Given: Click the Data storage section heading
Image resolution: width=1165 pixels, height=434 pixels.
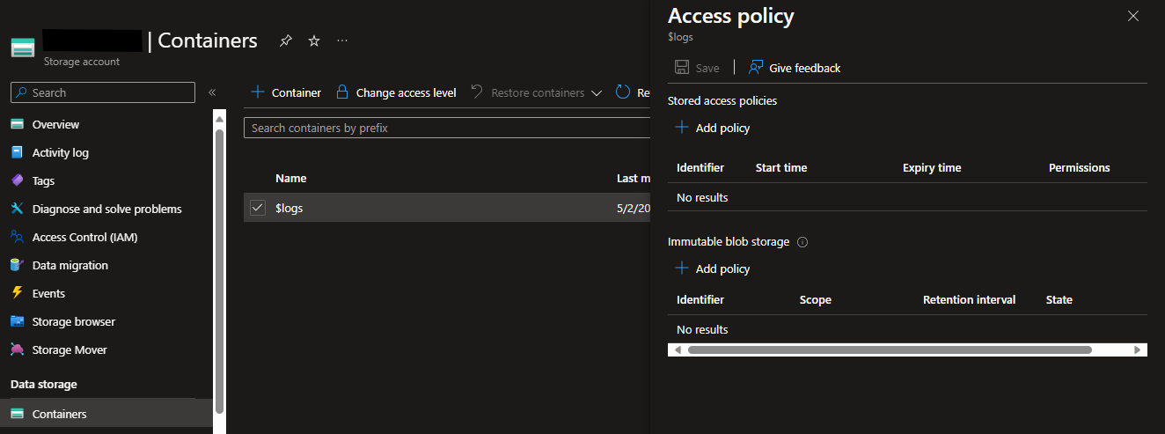Looking at the screenshot, I should click(x=44, y=384).
